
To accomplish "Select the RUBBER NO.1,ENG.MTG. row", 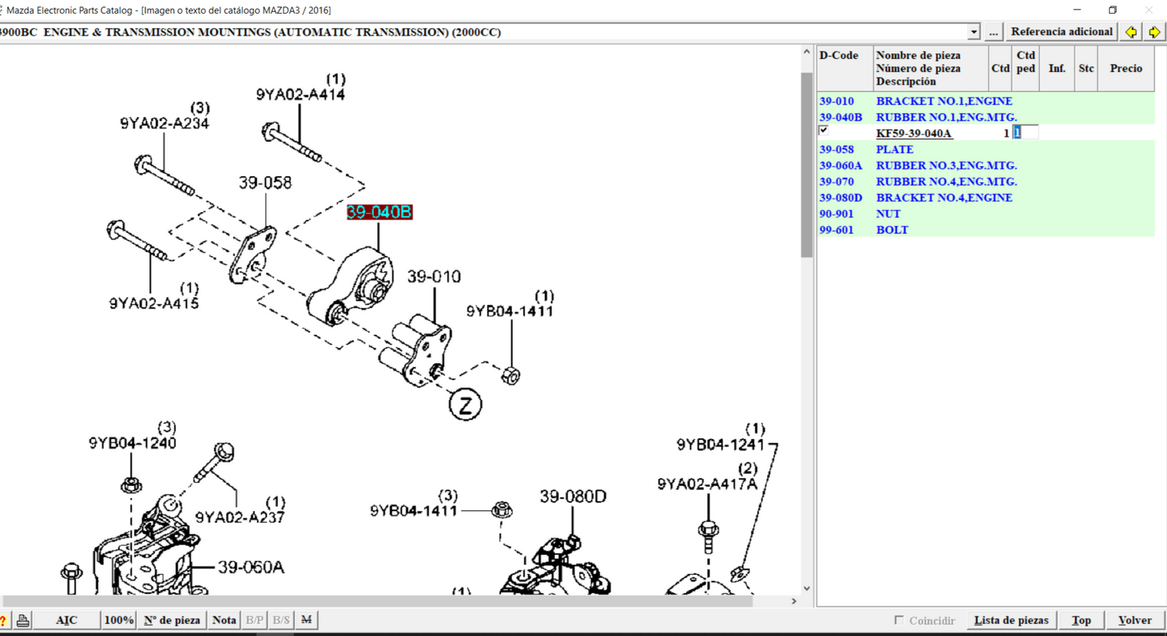I will pyautogui.click(x=986, y=117).
